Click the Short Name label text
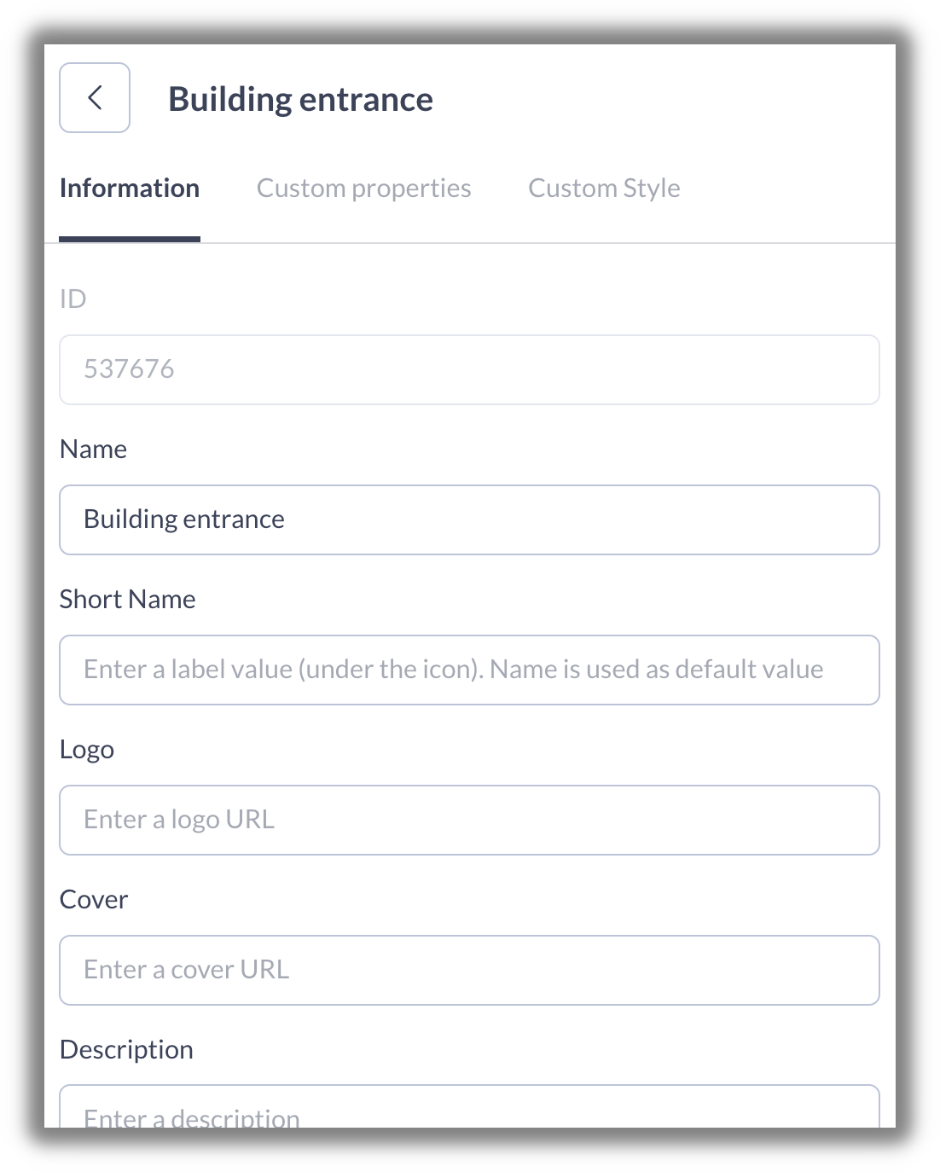Image resolution: width=940 pixels, height=1172 pixels. 127,600
